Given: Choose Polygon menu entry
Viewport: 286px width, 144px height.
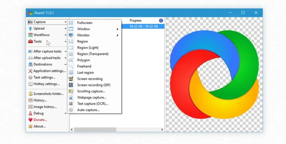Looking at the screenshot, I should tap(94, 60).
